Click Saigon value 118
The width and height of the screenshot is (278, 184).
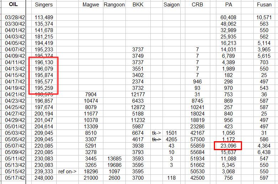171,178
